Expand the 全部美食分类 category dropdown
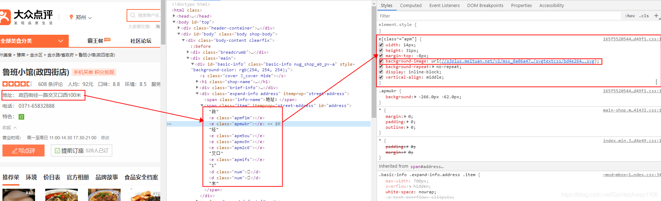This screenshot has width=661, height=201. (x=34, y=41)
